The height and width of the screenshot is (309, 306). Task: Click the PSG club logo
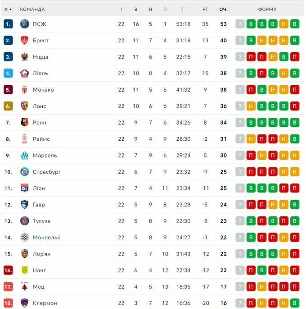[x=25, y=24]
